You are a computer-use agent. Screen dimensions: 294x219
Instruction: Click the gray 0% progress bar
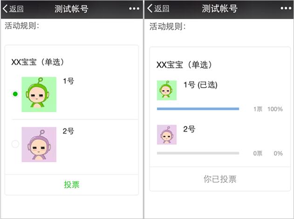pos(198,153)
